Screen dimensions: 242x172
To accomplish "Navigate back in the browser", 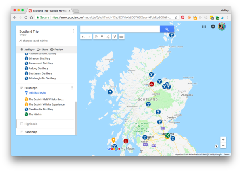I will pyautogui.click(x=15, y=17).
